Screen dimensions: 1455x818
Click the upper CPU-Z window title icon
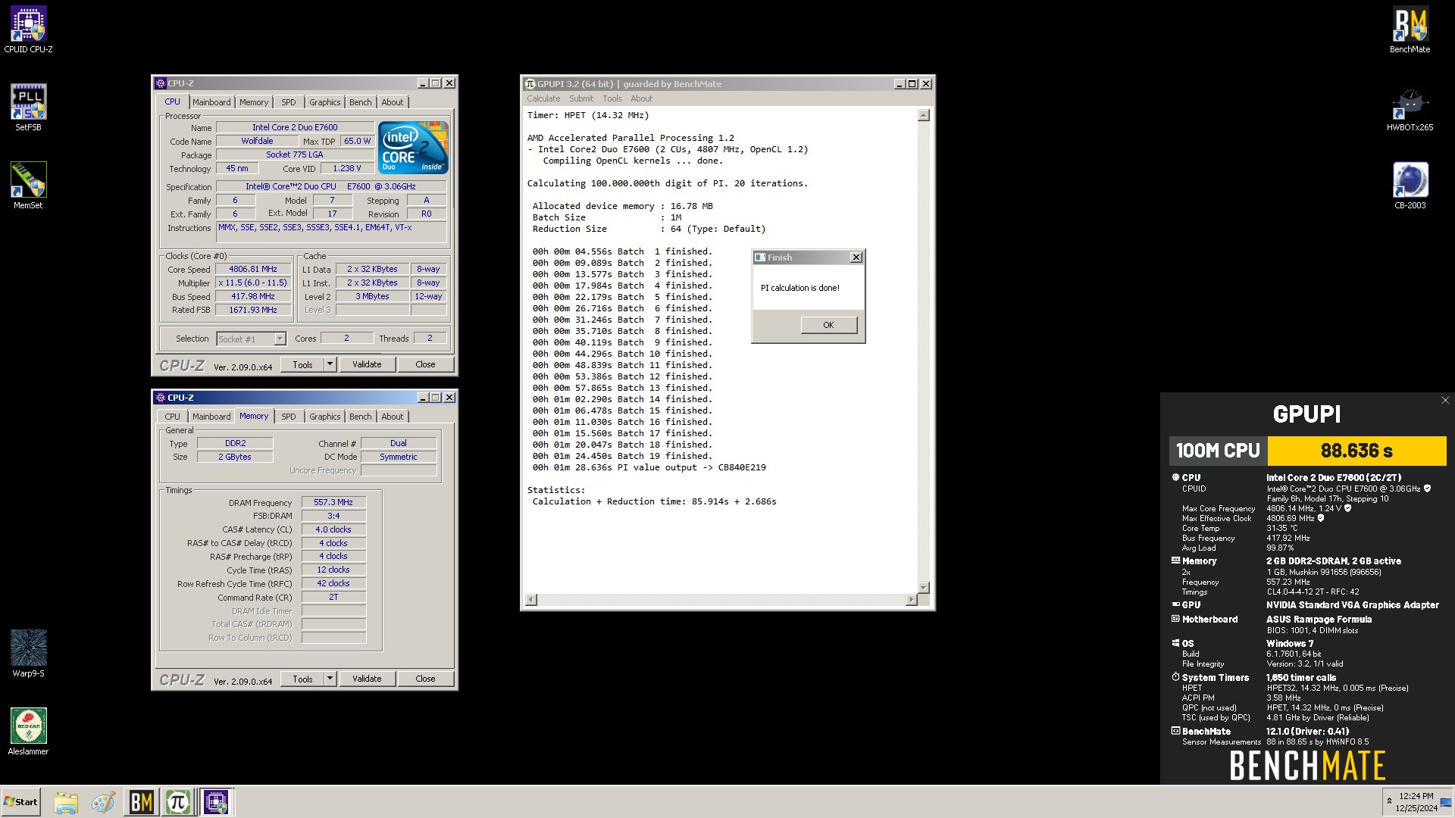pos(161,83)
